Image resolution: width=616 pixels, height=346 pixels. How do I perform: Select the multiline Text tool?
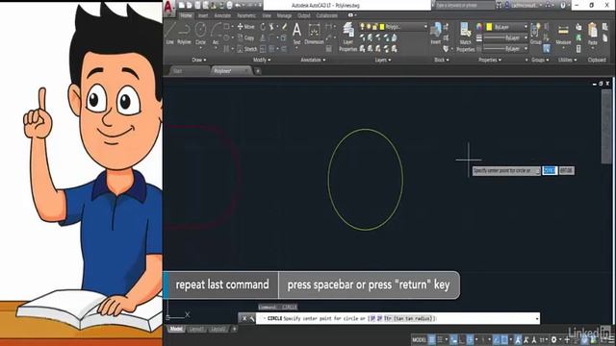[297, 34]
